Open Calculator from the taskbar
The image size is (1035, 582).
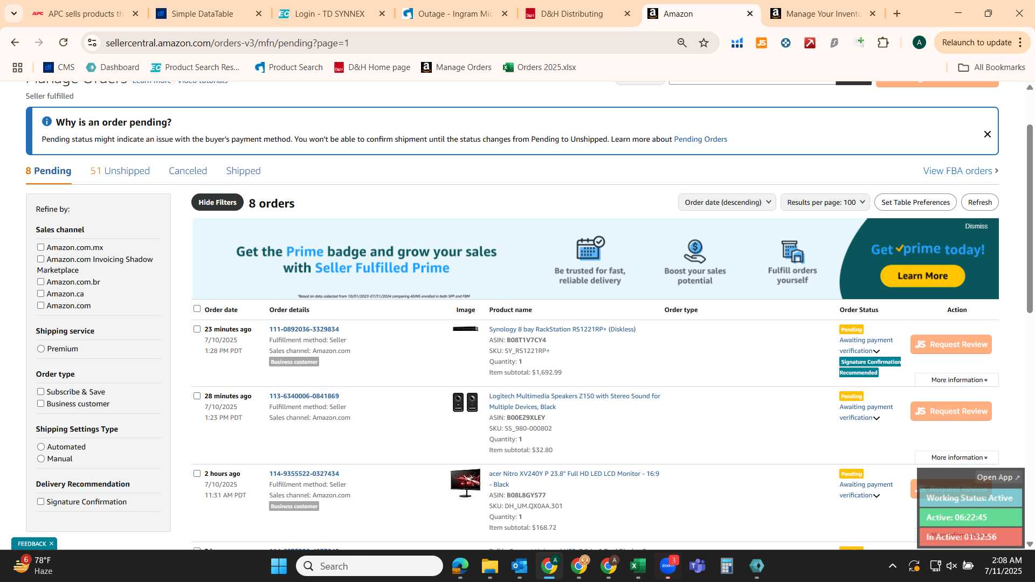tap(727, 566)
